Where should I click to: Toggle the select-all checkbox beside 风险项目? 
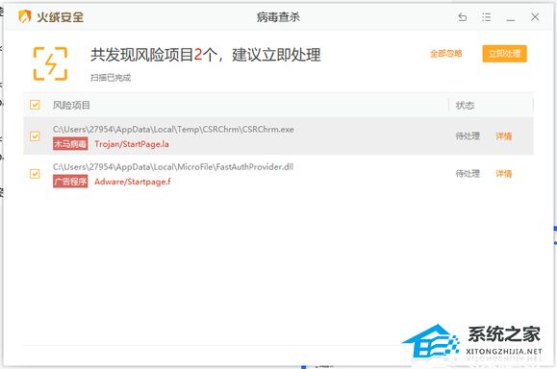[x=35, y=105]
